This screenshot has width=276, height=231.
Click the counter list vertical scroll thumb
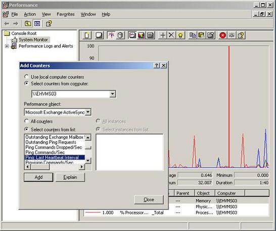tap(88, 147)
